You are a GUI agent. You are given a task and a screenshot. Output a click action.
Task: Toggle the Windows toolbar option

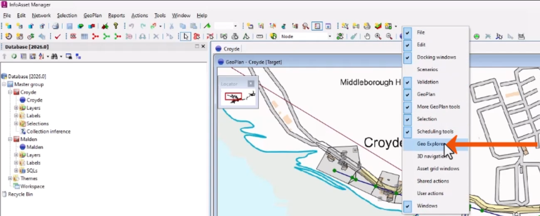tap(436, 205)
